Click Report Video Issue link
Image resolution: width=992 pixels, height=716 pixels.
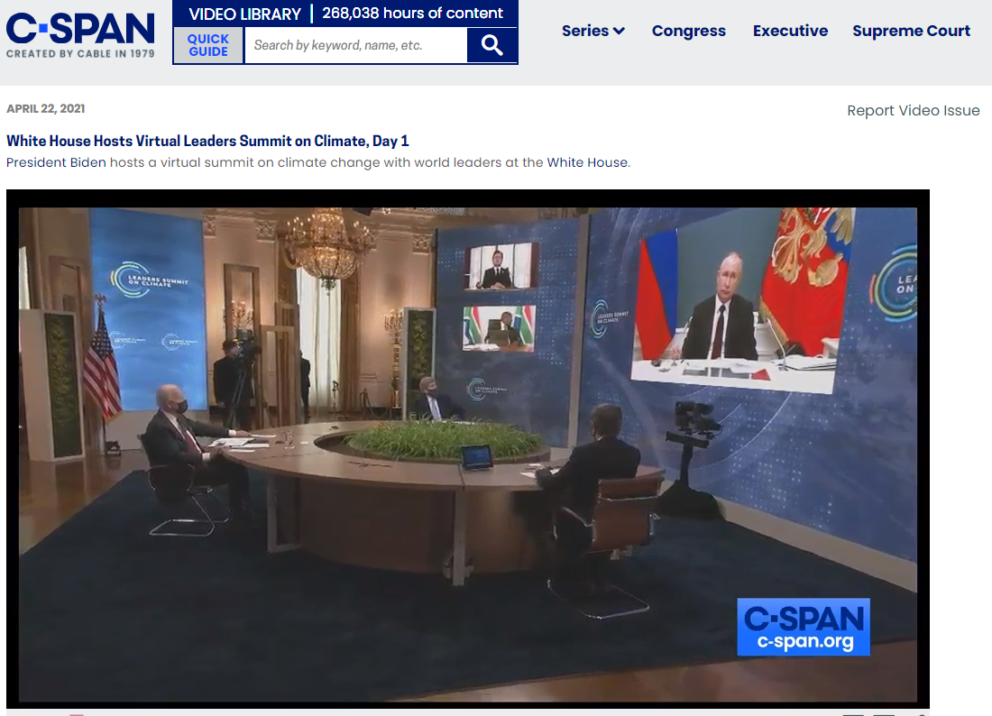click(913, 111)
